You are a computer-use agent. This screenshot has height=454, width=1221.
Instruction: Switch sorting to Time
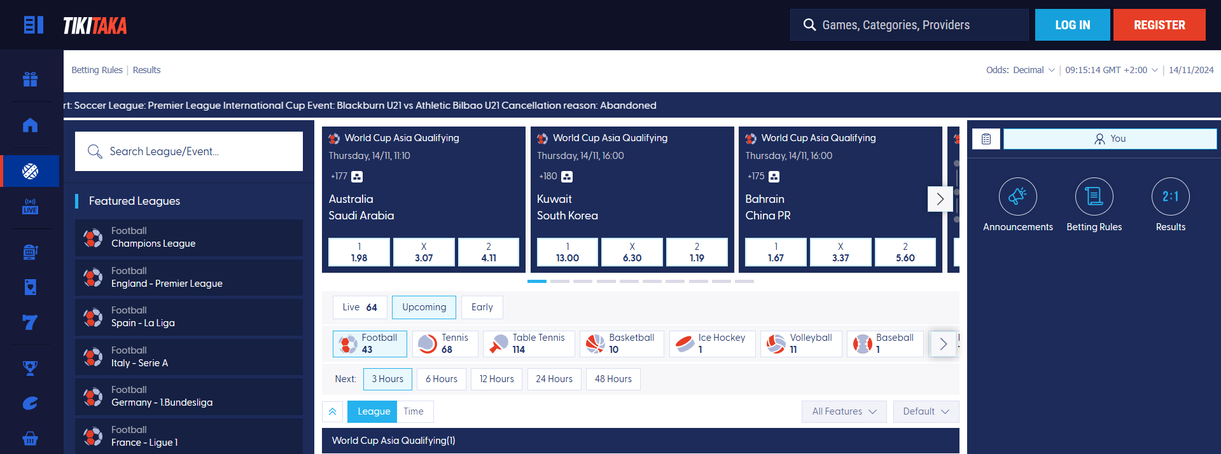point(414,411)
